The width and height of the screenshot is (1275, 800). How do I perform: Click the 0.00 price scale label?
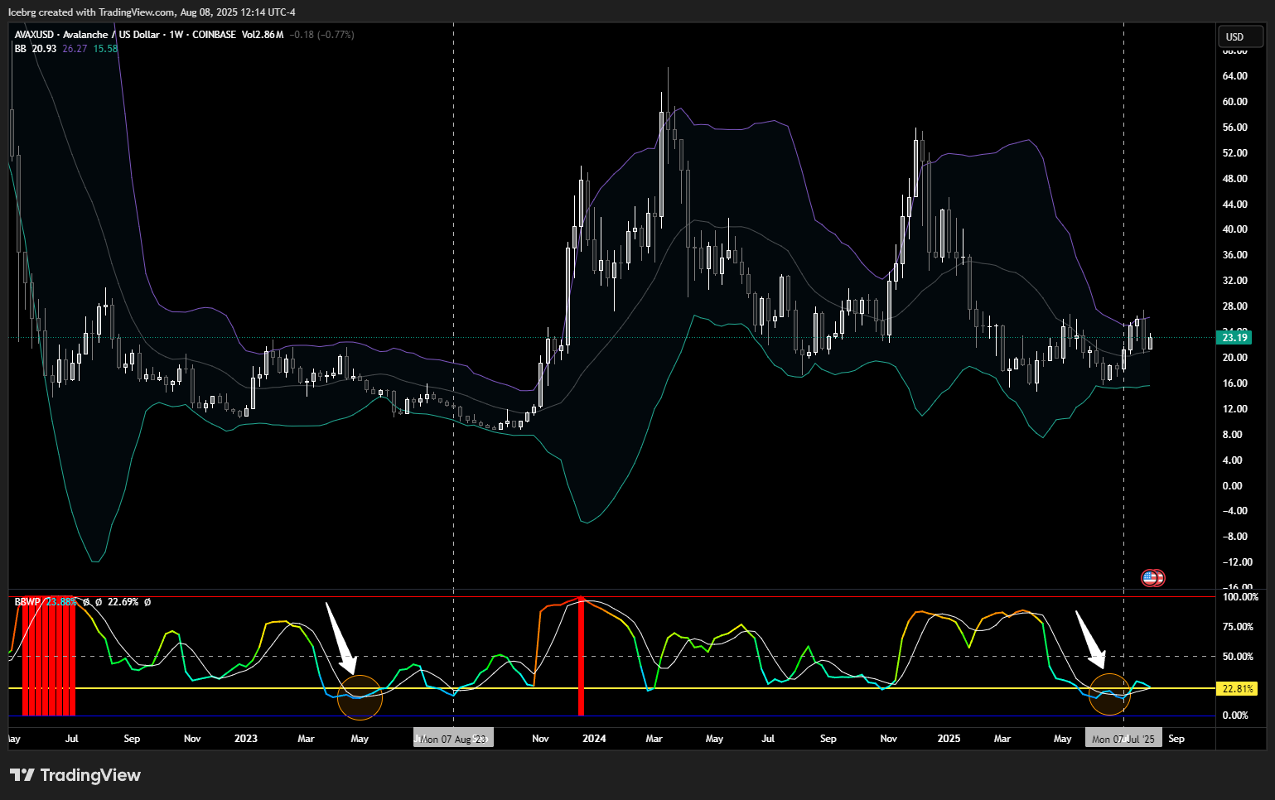coord(1233,486)
